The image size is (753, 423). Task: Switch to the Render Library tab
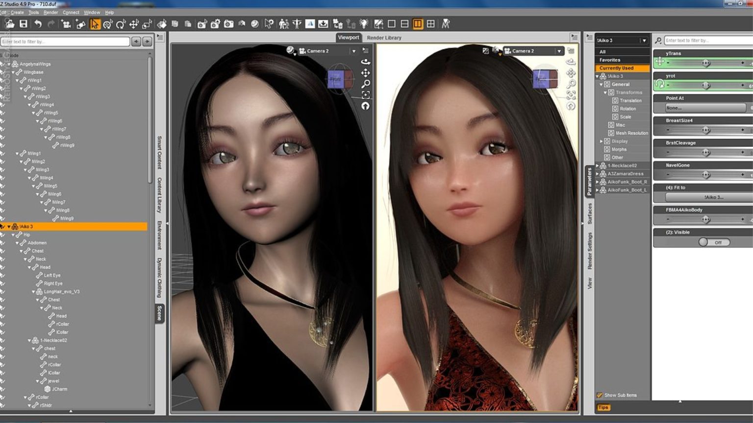(x=384, y=38)
